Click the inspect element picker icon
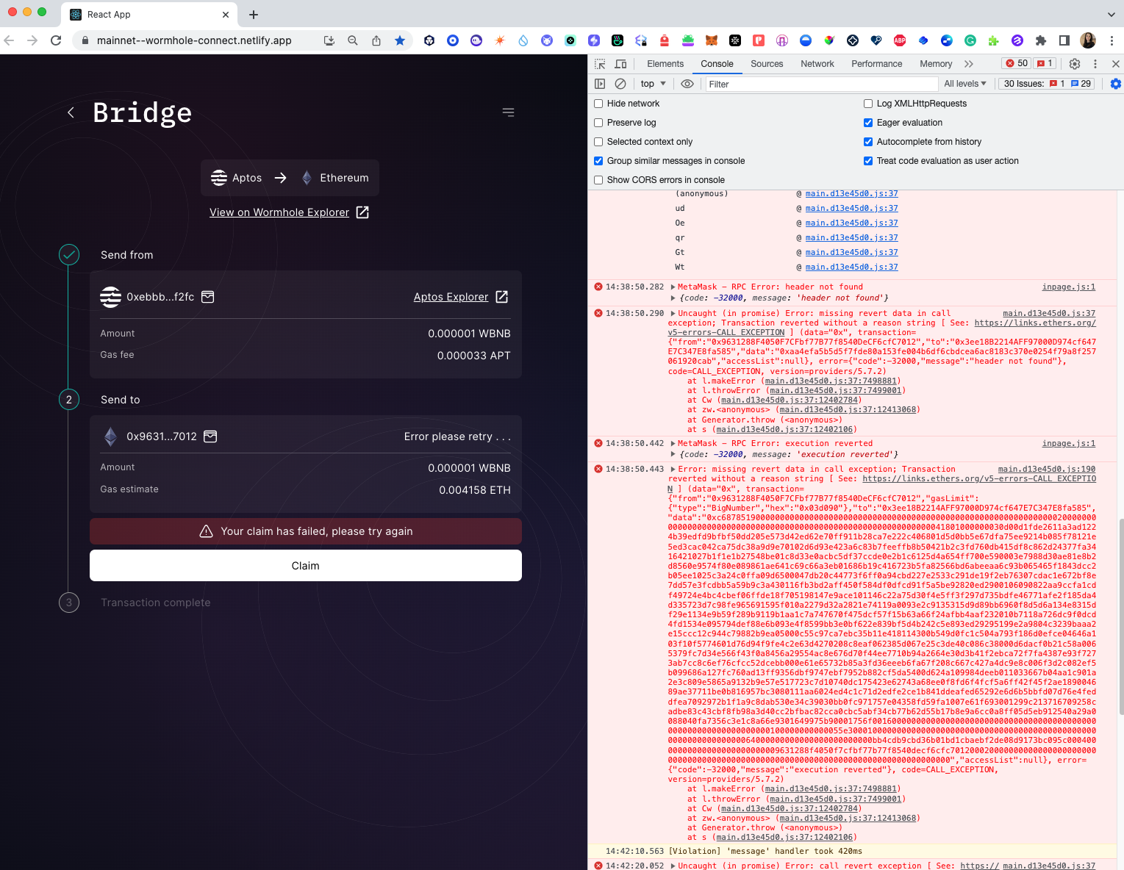1124x870 pixels. pyautogui.click(x=599, y=64)
